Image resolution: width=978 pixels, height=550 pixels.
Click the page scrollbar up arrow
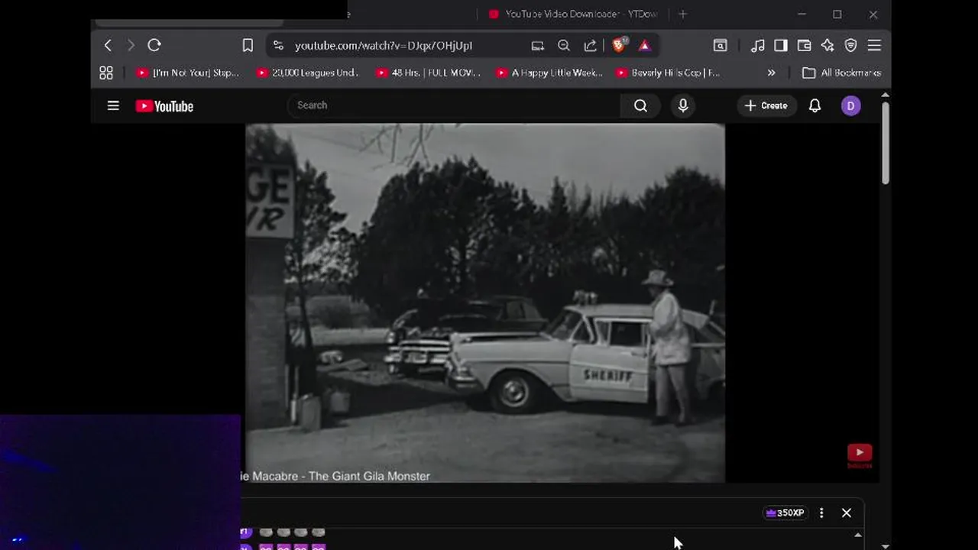tap(885, 95)
